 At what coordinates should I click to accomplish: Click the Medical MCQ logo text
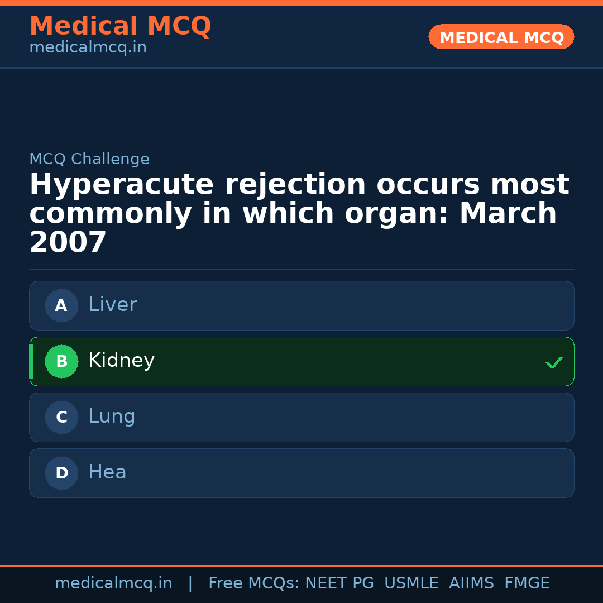tap(120, 26)
